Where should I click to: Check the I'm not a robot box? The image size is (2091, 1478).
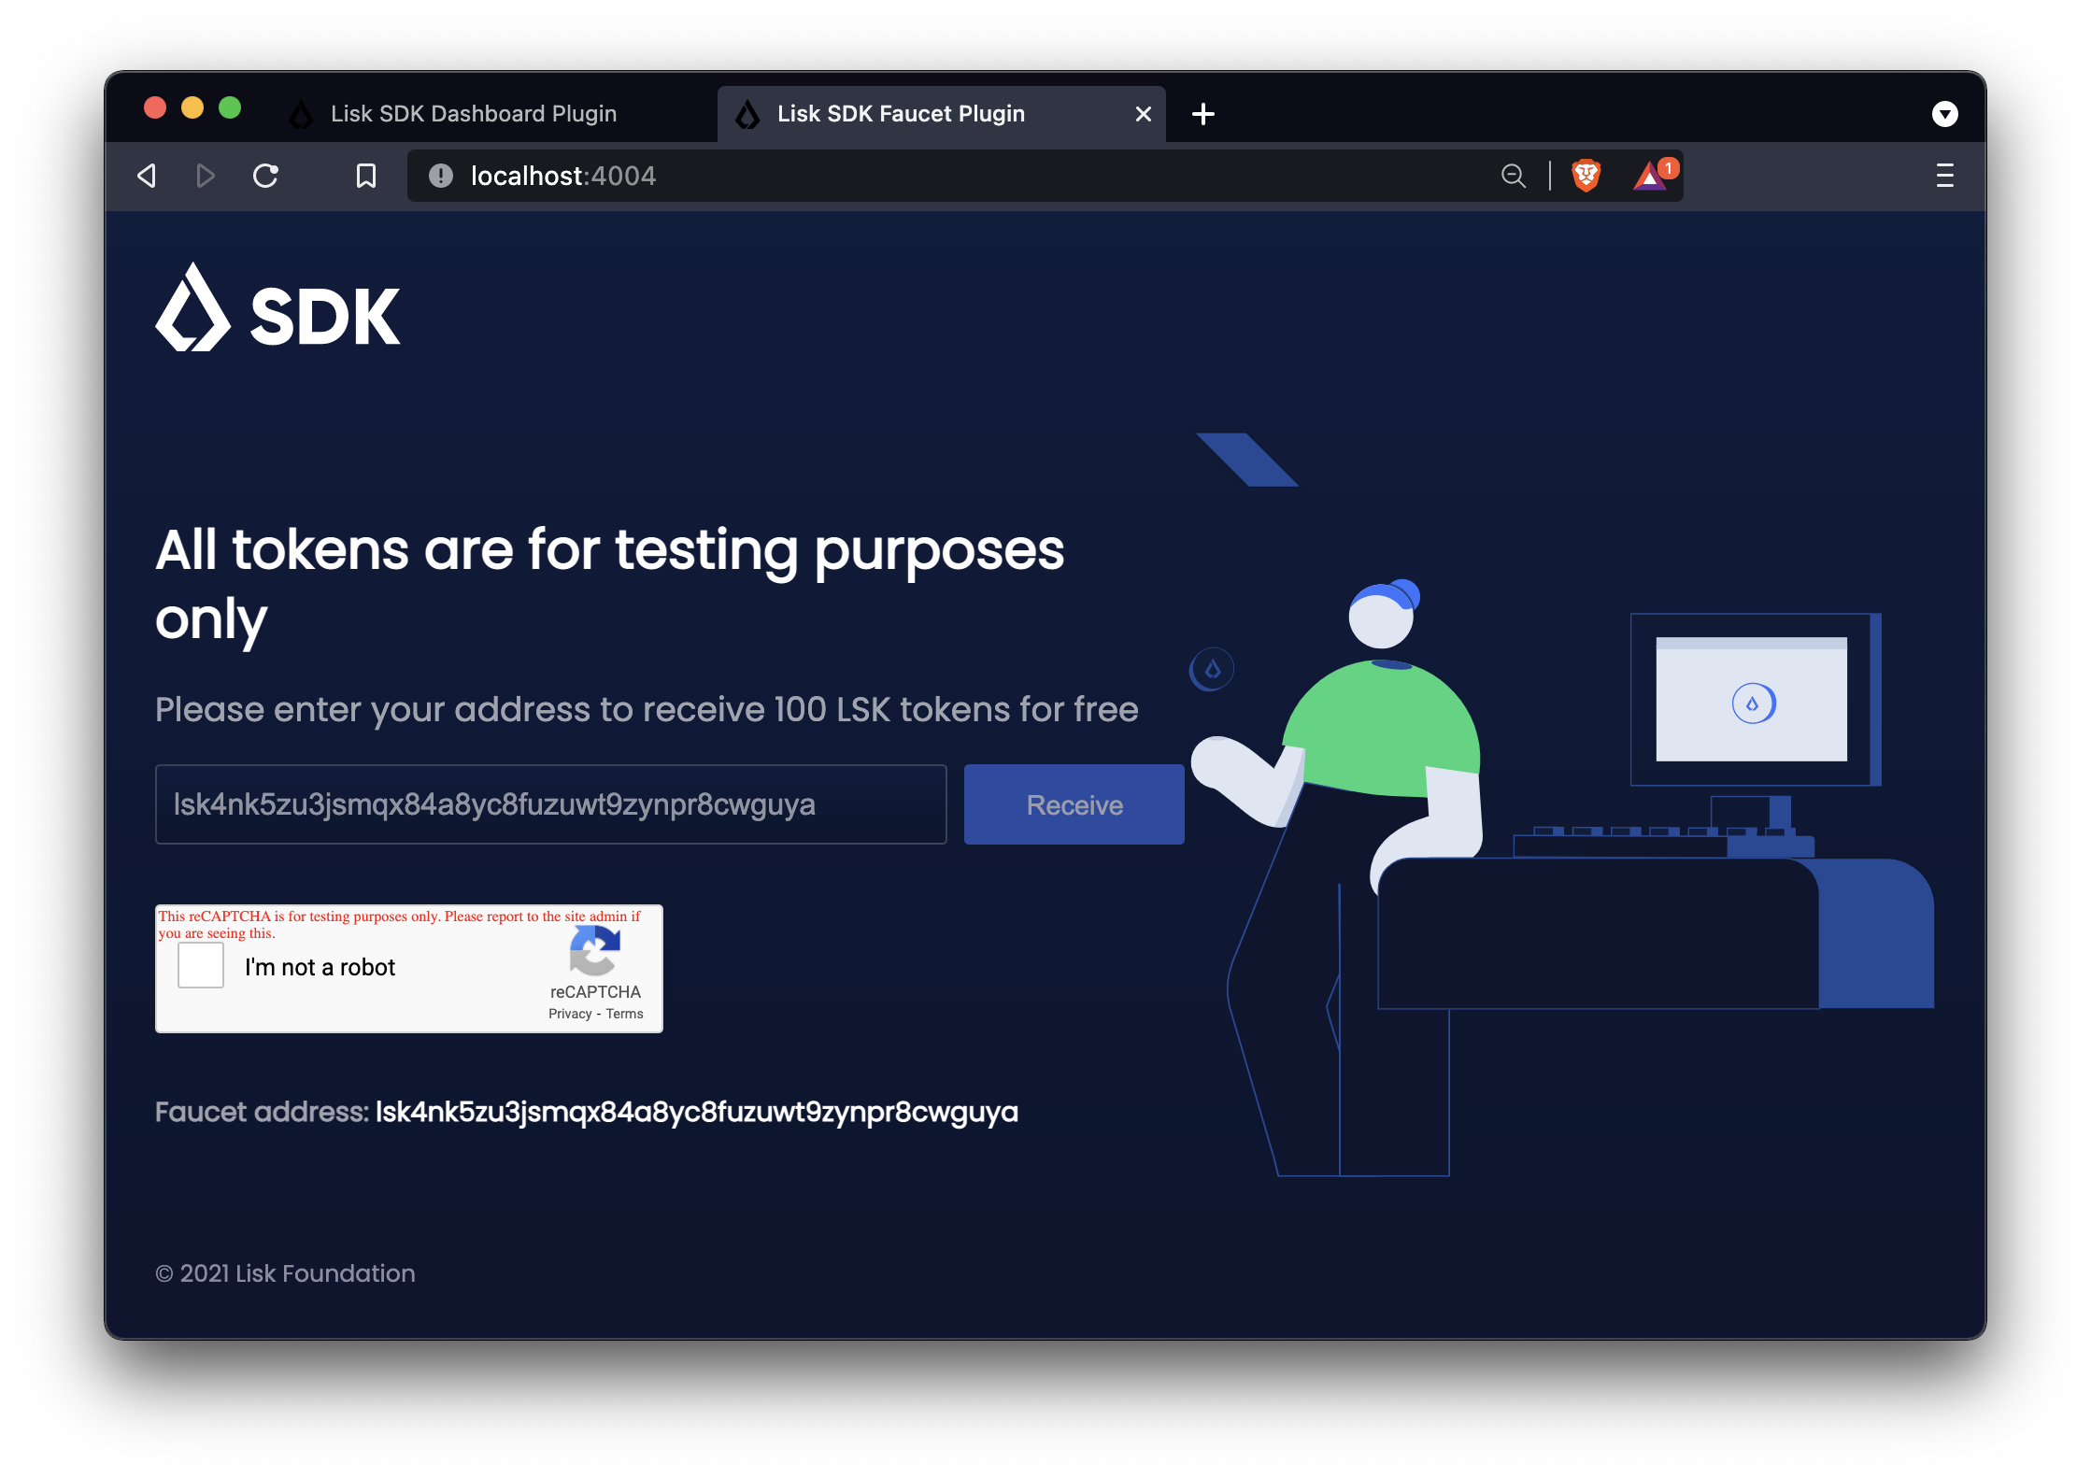(201, 965)
